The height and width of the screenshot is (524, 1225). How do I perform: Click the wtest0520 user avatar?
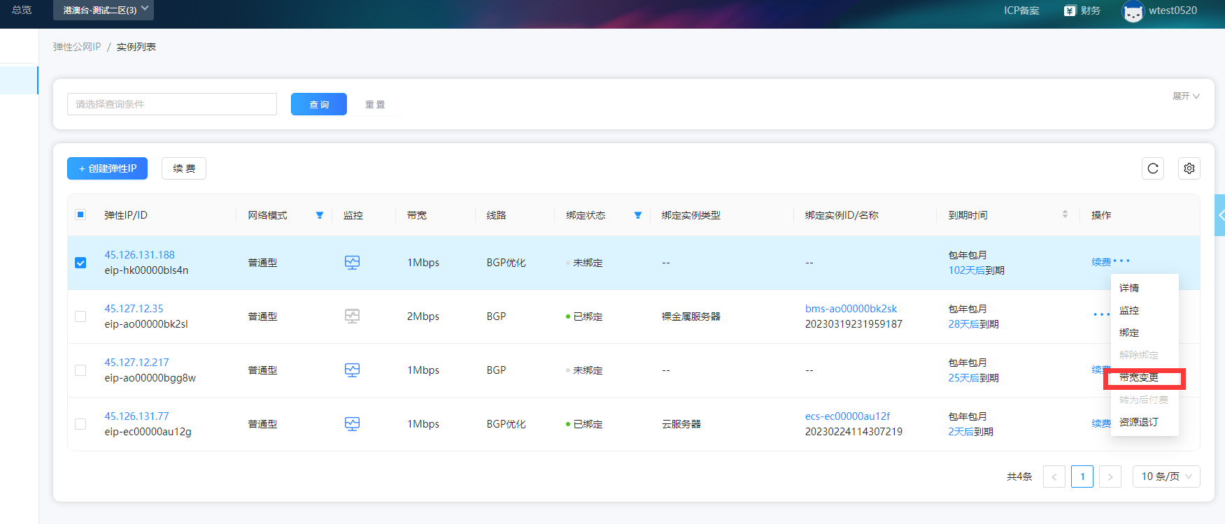(x=1133, y=11)
